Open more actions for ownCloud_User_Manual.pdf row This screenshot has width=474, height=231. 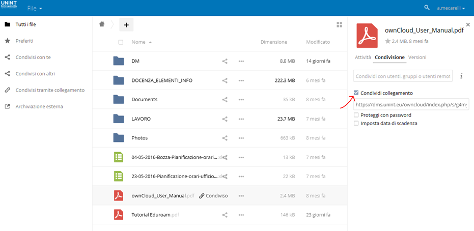coord(241,196)
